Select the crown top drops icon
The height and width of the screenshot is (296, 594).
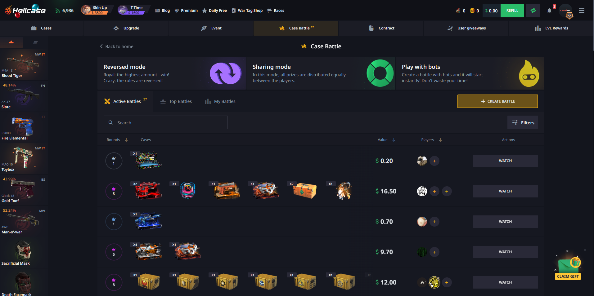(x=11, y=42)
